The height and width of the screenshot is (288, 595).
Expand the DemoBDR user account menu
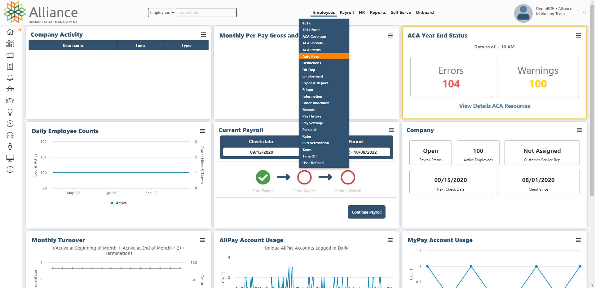point(584,13)
